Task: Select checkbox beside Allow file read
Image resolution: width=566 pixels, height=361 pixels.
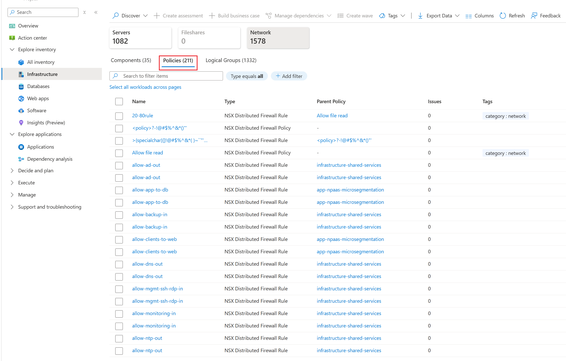Action: (x=119, y=153)
